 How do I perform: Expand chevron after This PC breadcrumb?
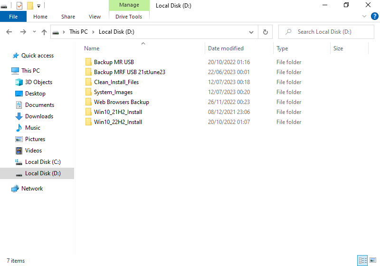[93, 32]
